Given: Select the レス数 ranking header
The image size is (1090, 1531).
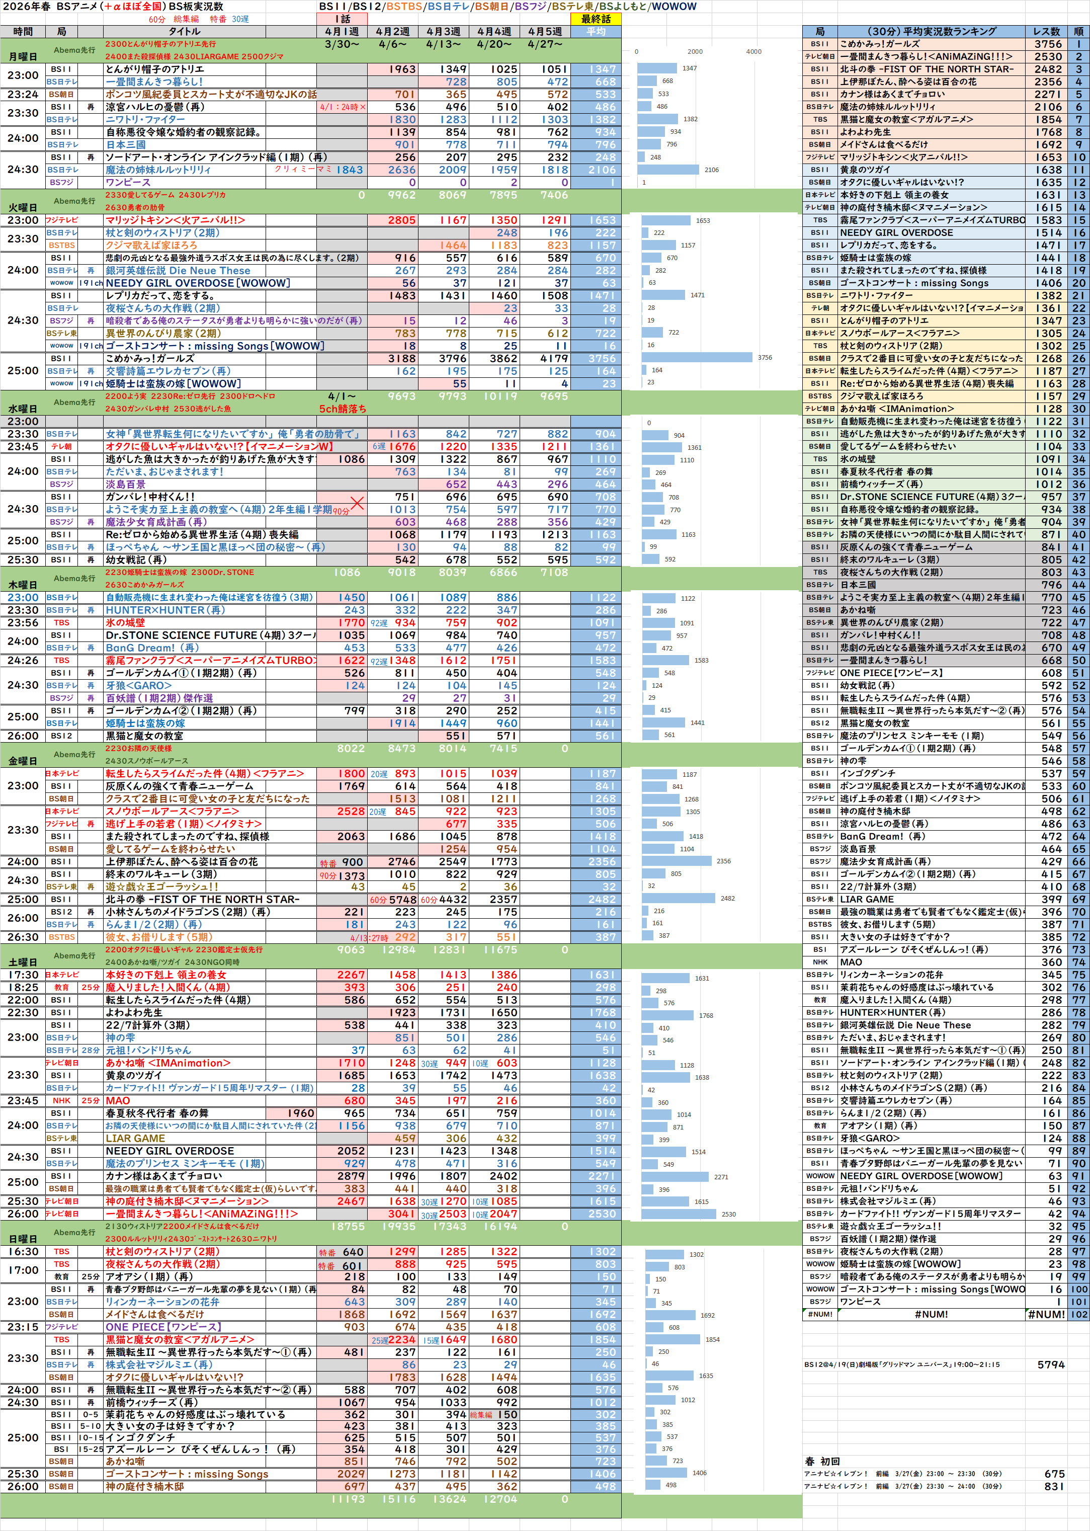Looking at the screenshot, I should pyautogui.click(x=1046, y=32).
